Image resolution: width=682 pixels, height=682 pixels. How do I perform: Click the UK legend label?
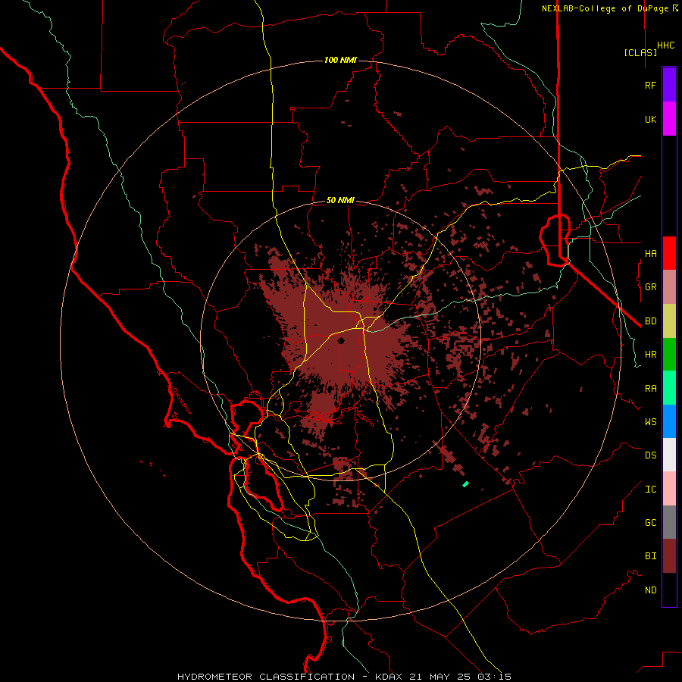point(650,120)
